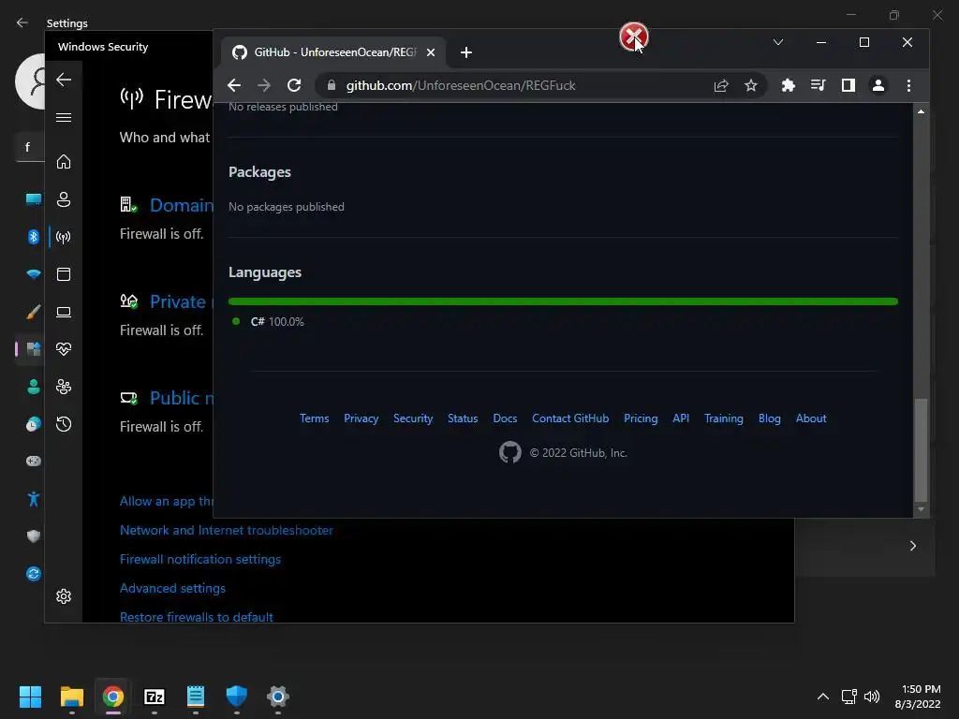Image resolution: width=959 pixels, height=719 pixels.
Task: Expand the Settings chevron arrow at right
Action: (912, 546)
